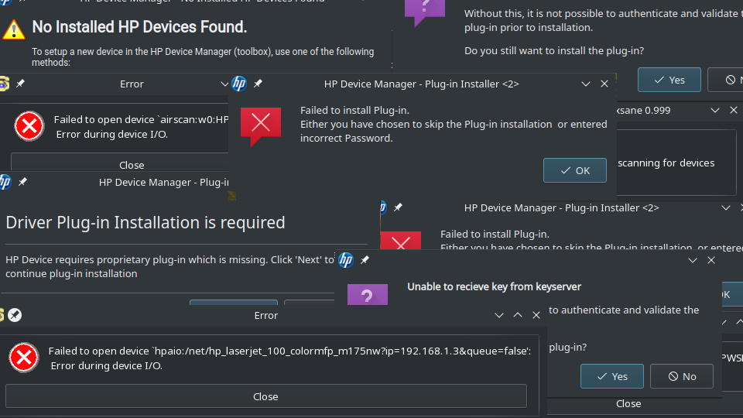
Task: Click the purple question mark icon in the keyserver dialog
Action: point(368,294)
